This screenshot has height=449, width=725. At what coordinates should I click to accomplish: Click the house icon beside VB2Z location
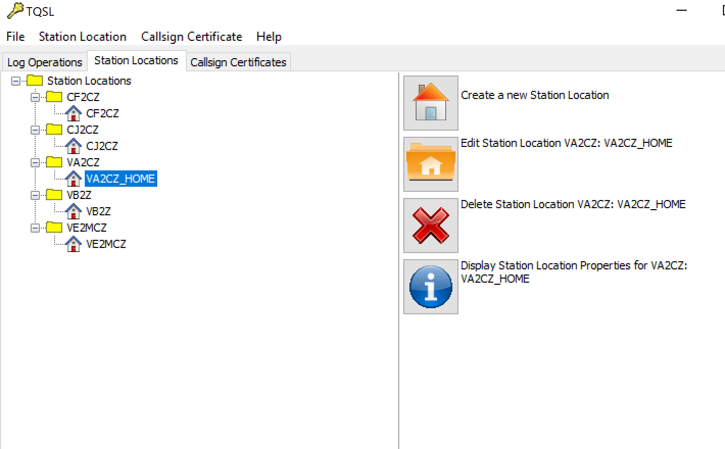pyautogui.click(x=74, y=211)
